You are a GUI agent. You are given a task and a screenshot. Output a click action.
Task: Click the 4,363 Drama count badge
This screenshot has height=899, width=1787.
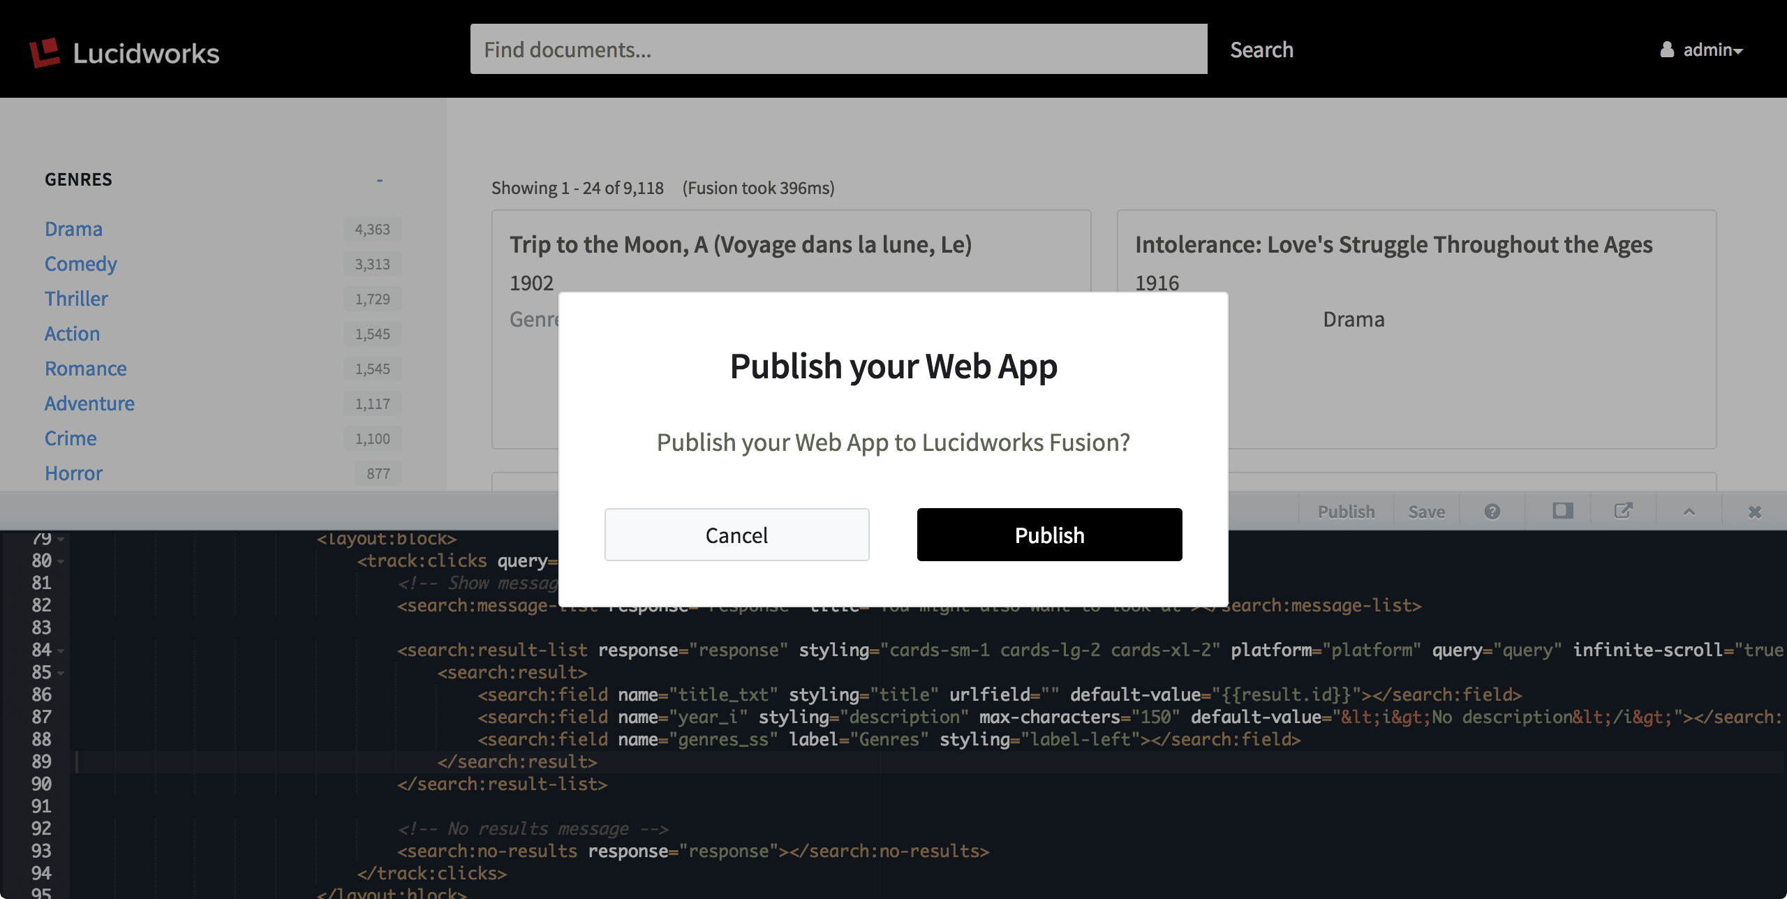pos(372,229)
